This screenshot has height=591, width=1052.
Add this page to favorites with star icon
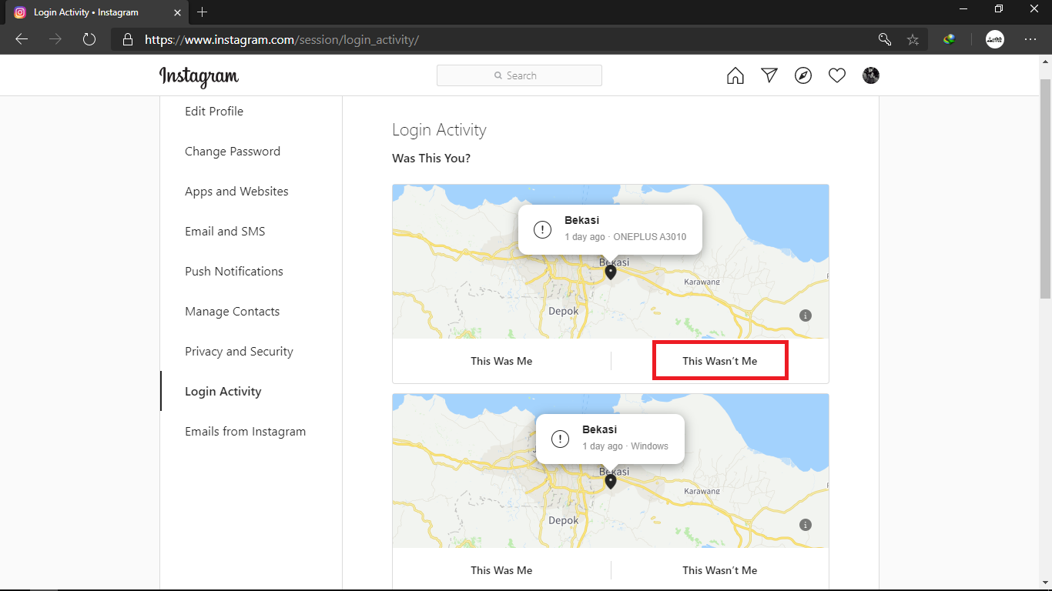(x=913, y=39)
